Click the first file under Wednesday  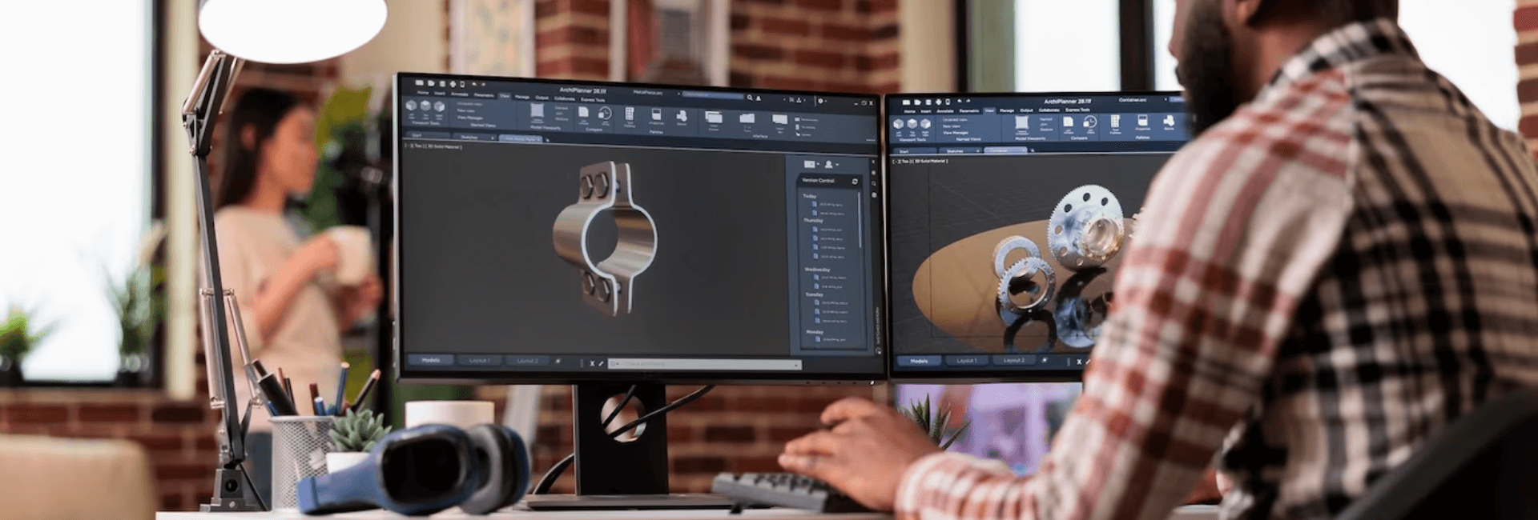[x=830, y=278]
